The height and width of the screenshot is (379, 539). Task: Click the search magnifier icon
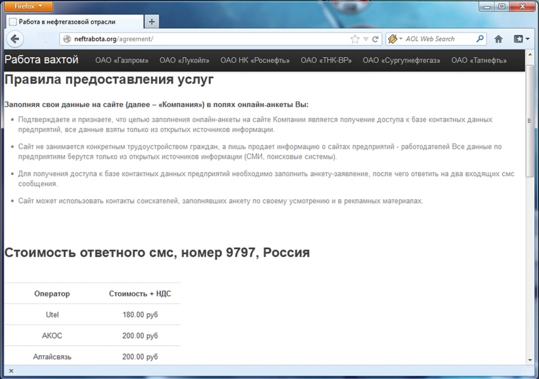coord(480,39)
